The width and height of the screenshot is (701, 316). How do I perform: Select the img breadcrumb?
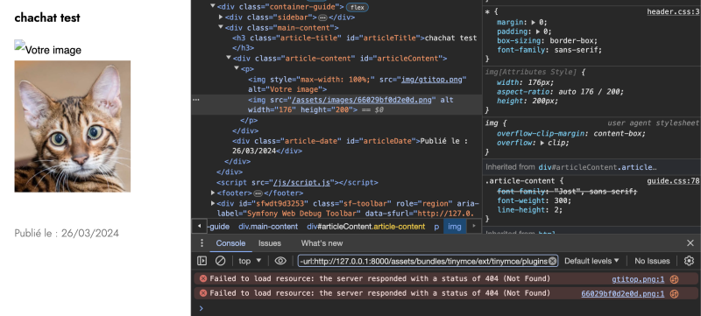pos(455,227)
